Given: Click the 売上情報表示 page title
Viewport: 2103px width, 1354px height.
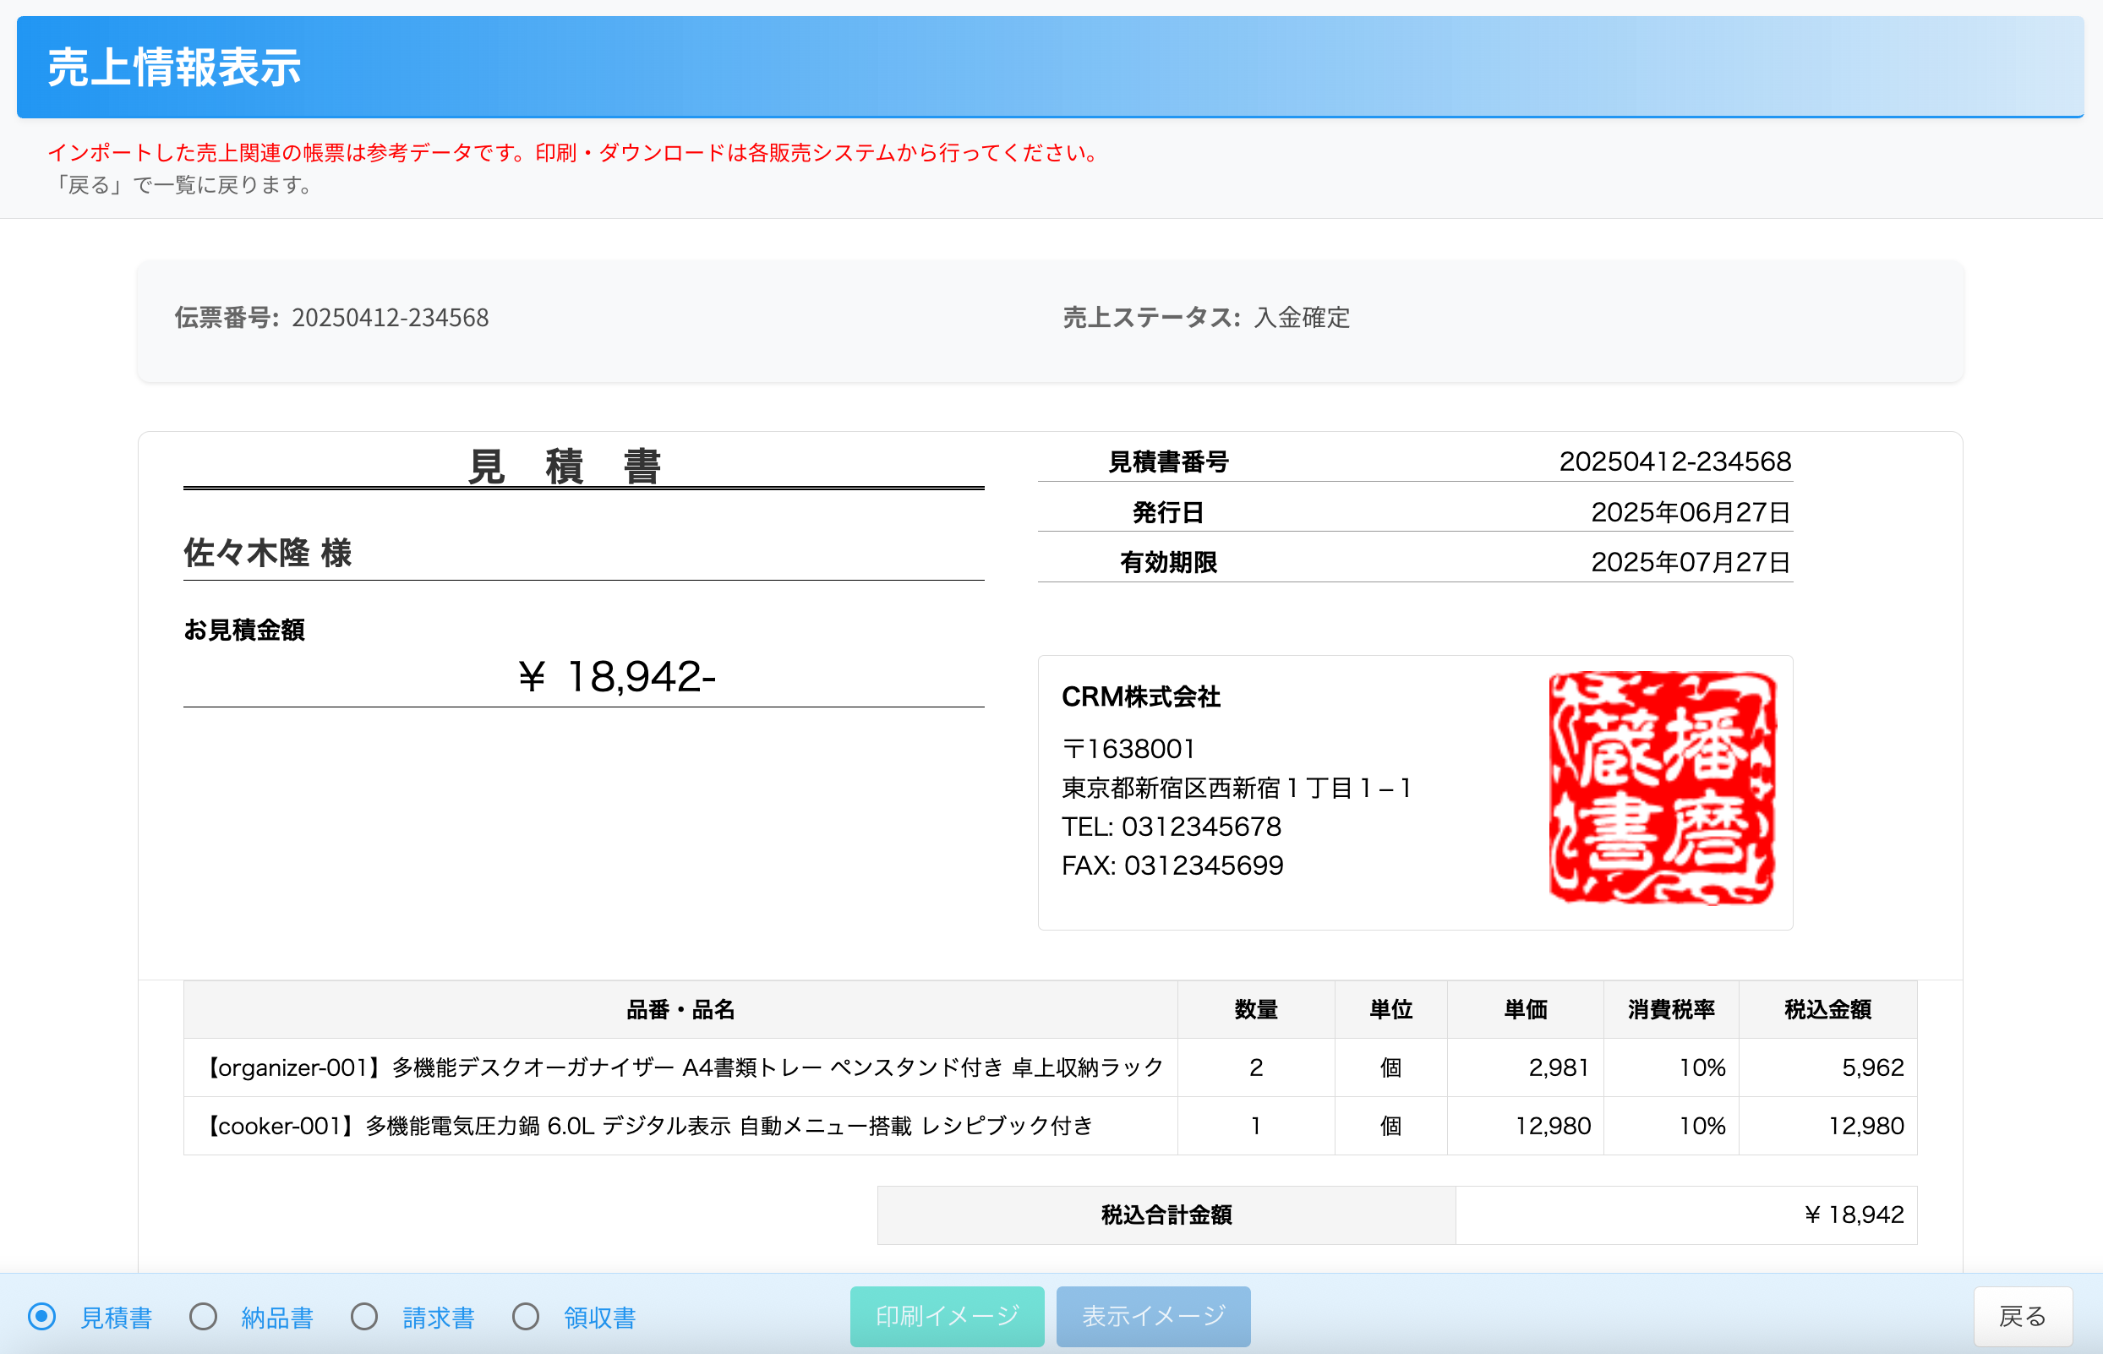Looking at the screenshot, I should coord(174,68).
